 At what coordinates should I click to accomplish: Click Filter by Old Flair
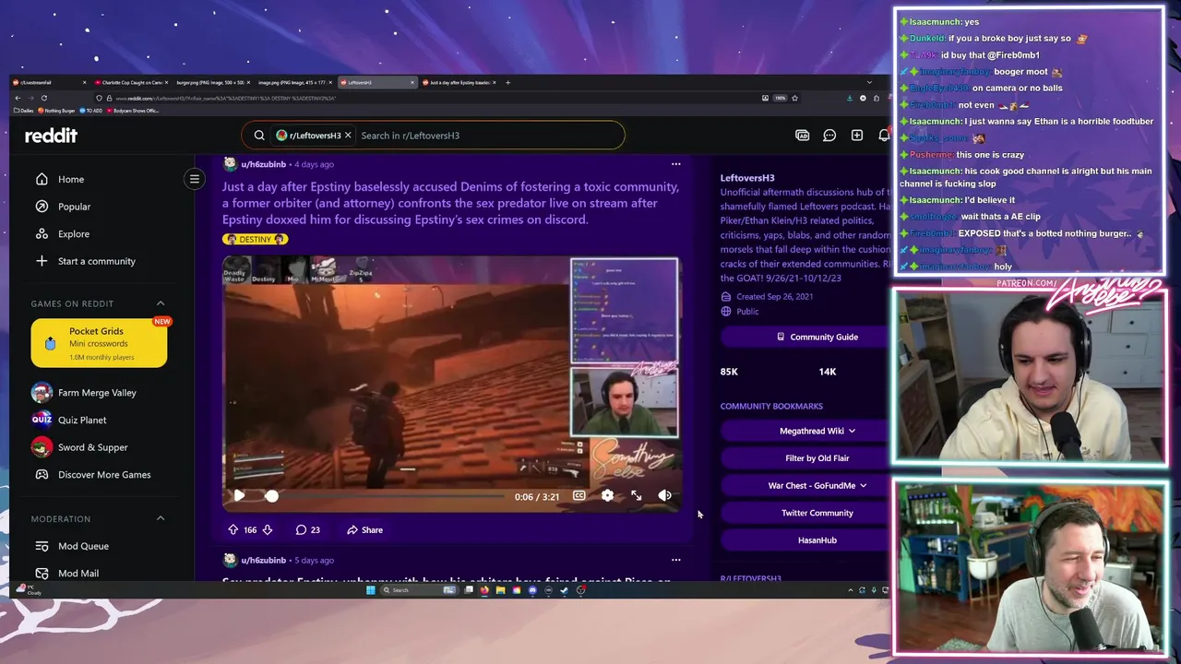(817, 457)
